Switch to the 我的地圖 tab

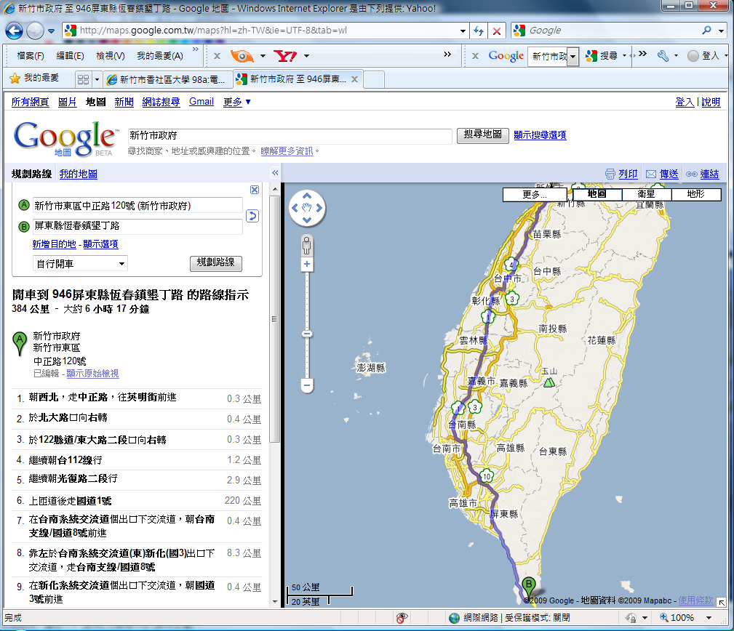tap(78, 174)
